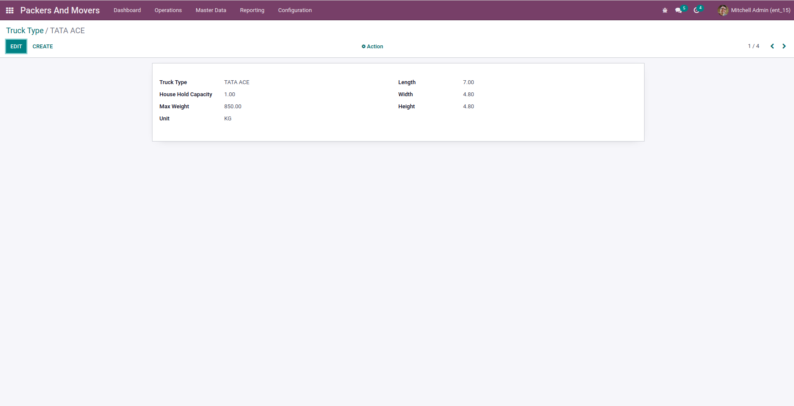This screenshot has height=406, width=794.
Task: Click the debug bug icon
Action: pos(665,10)
